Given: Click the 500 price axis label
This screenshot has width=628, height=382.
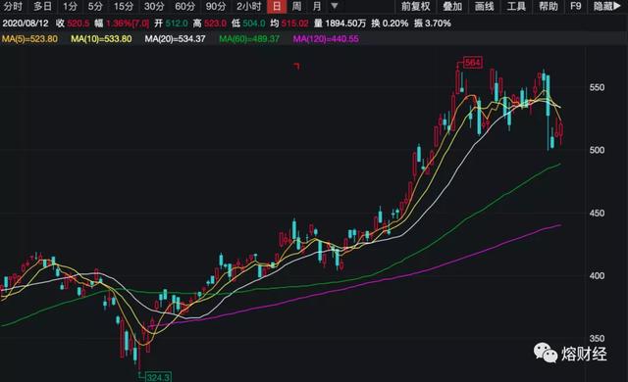Looking at the screenshot, I should [597, 150].
